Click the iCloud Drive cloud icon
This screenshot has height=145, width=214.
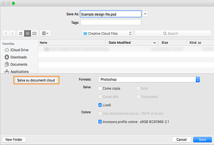[x=7, y=50]
